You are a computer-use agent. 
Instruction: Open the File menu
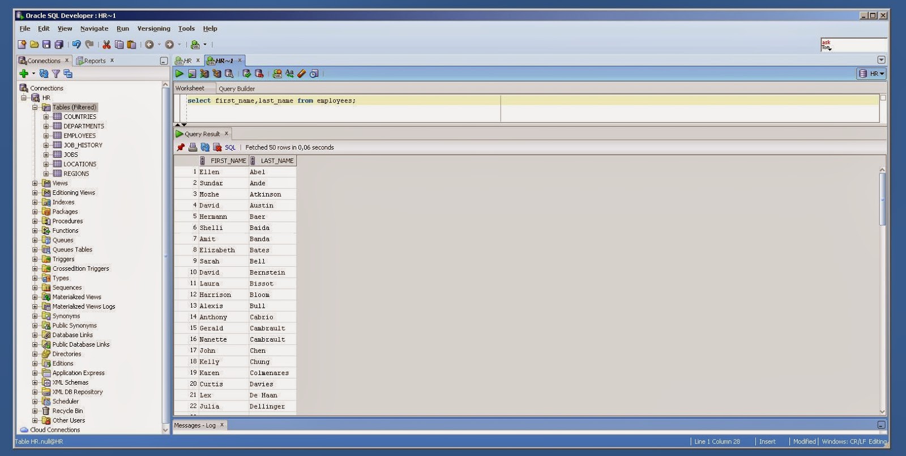(x=25, y=28)
